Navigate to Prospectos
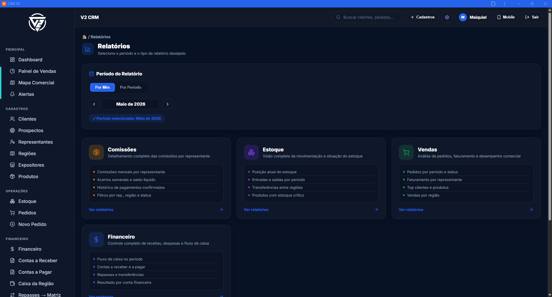The height and width of the screenshot is (297, 552). pyautogui.click(x=31, y=130)
